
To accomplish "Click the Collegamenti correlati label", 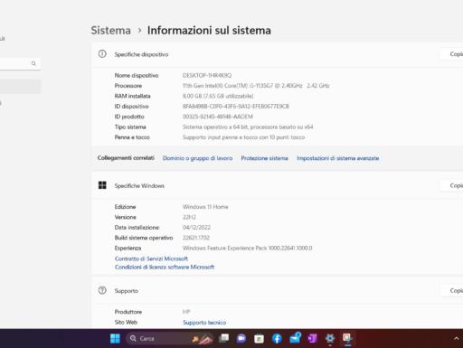I will [x=126, y=157].
